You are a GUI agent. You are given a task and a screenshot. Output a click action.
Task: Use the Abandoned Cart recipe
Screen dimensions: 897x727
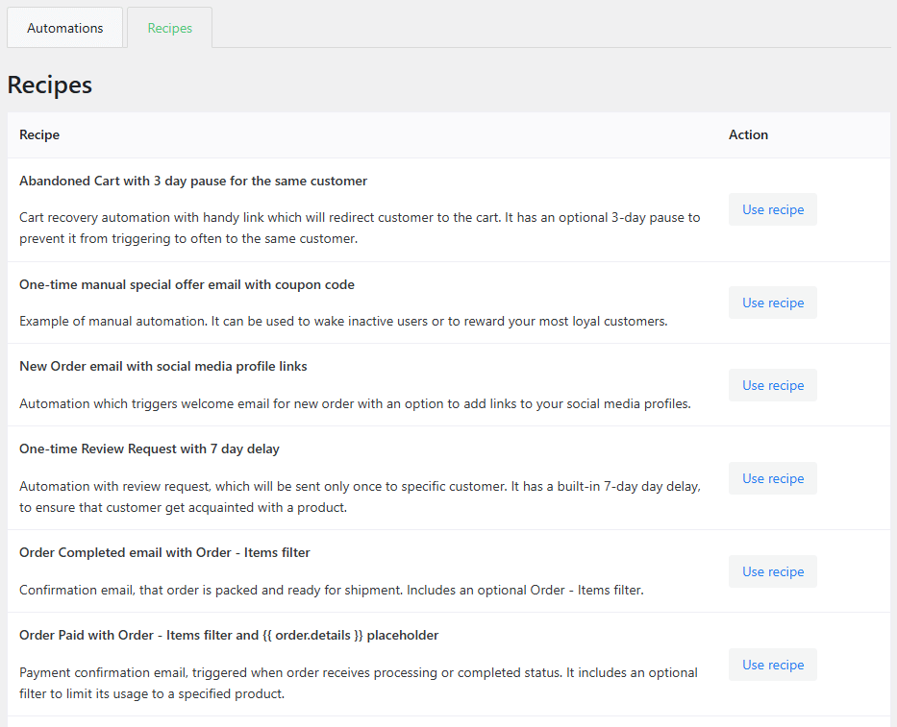(772, 209)
